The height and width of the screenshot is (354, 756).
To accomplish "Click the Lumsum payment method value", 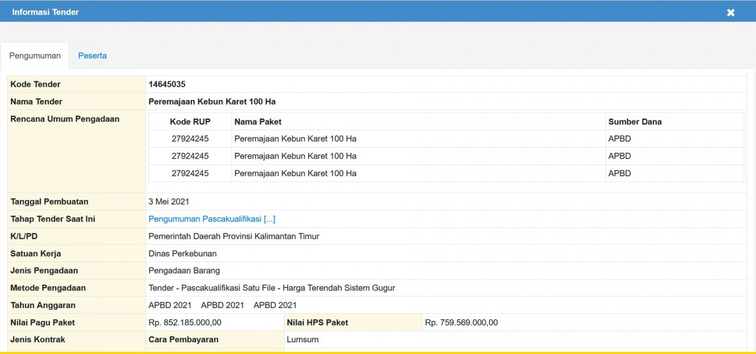I will click(302, 339).
